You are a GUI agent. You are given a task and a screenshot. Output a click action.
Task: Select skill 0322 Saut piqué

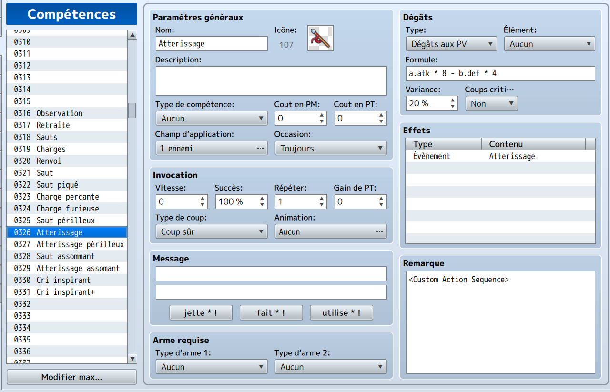[x=67, y=185]
